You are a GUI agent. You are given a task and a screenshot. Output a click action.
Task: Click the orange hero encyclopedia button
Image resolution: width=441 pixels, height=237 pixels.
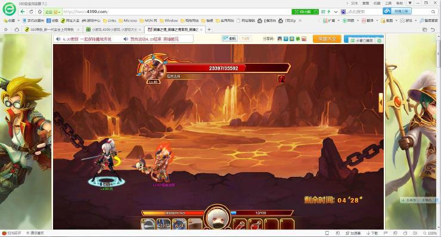327,39
